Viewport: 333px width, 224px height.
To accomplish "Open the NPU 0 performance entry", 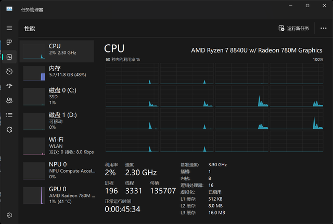I will pos(57,170).
